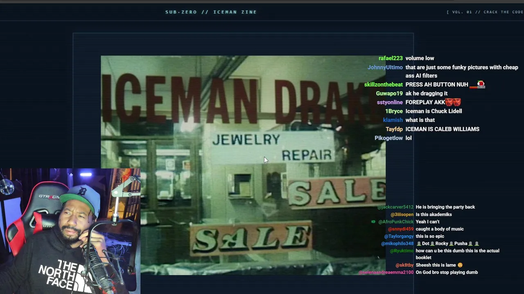Click username @snnydi459 in lower chat
Image resolution: width=524 pixels, height=294 pixels.
(x=401, y=229)
